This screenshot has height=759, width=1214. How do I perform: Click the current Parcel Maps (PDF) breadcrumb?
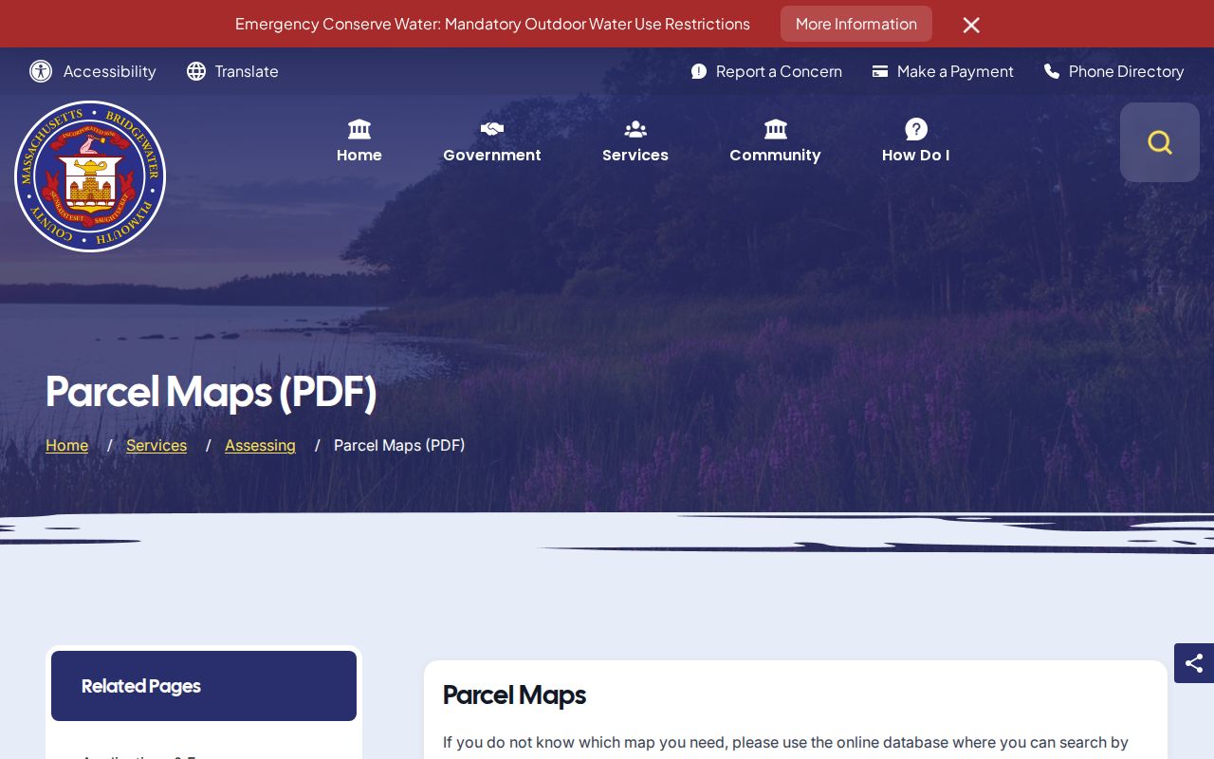399,445
